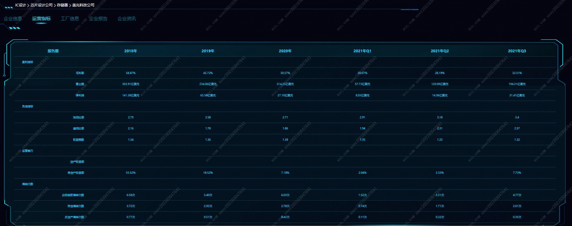Click the 7.73% return on equity cell
Image resolution: width=572 pixels, height=226 pixels.
coord(517,173)
